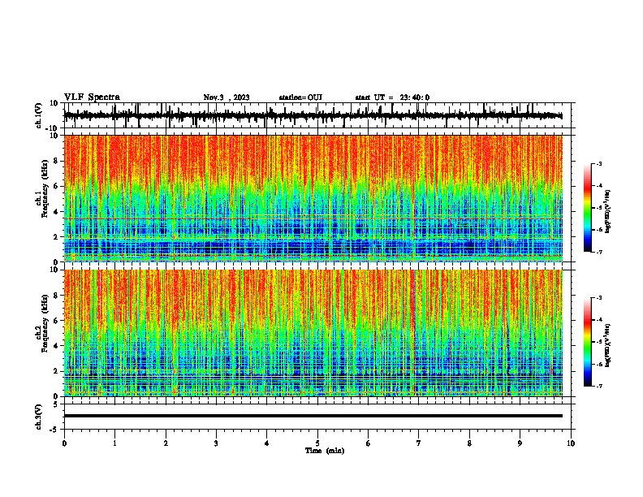This screenshot has width=643, height=497.
Task: Click the ch.1 waveform trace panel
Action: (317, 115)
